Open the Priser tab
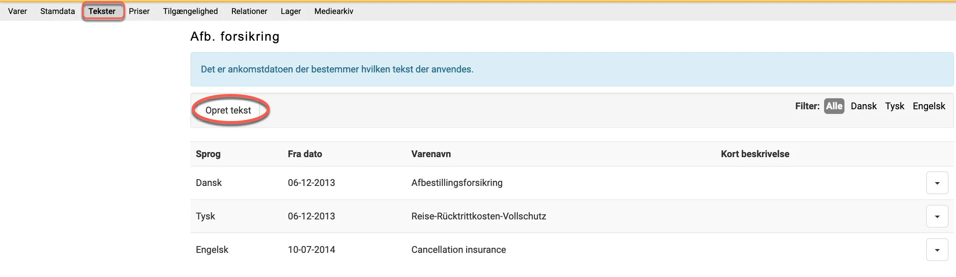 coord(139,11)
